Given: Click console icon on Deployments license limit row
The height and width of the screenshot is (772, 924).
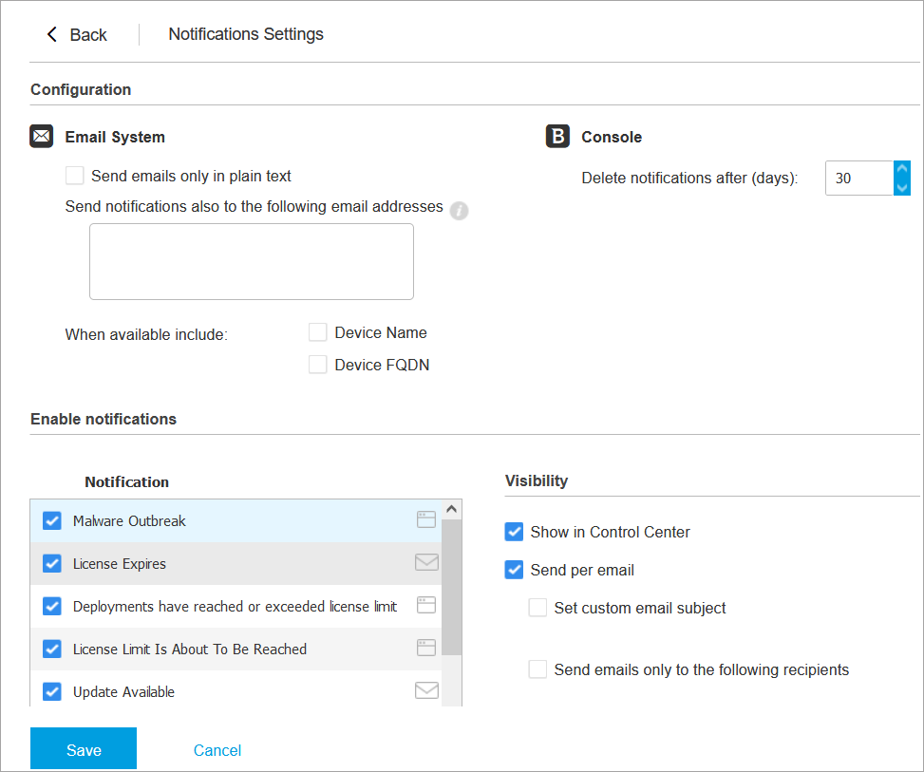Looking at the screenshot, I should (426, 605).
